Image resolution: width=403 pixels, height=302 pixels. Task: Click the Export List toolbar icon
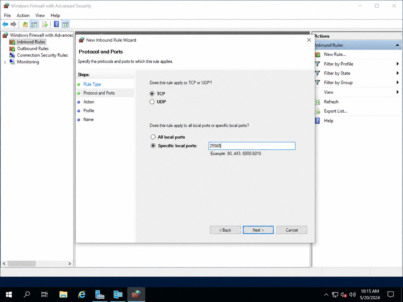(45, 24)
